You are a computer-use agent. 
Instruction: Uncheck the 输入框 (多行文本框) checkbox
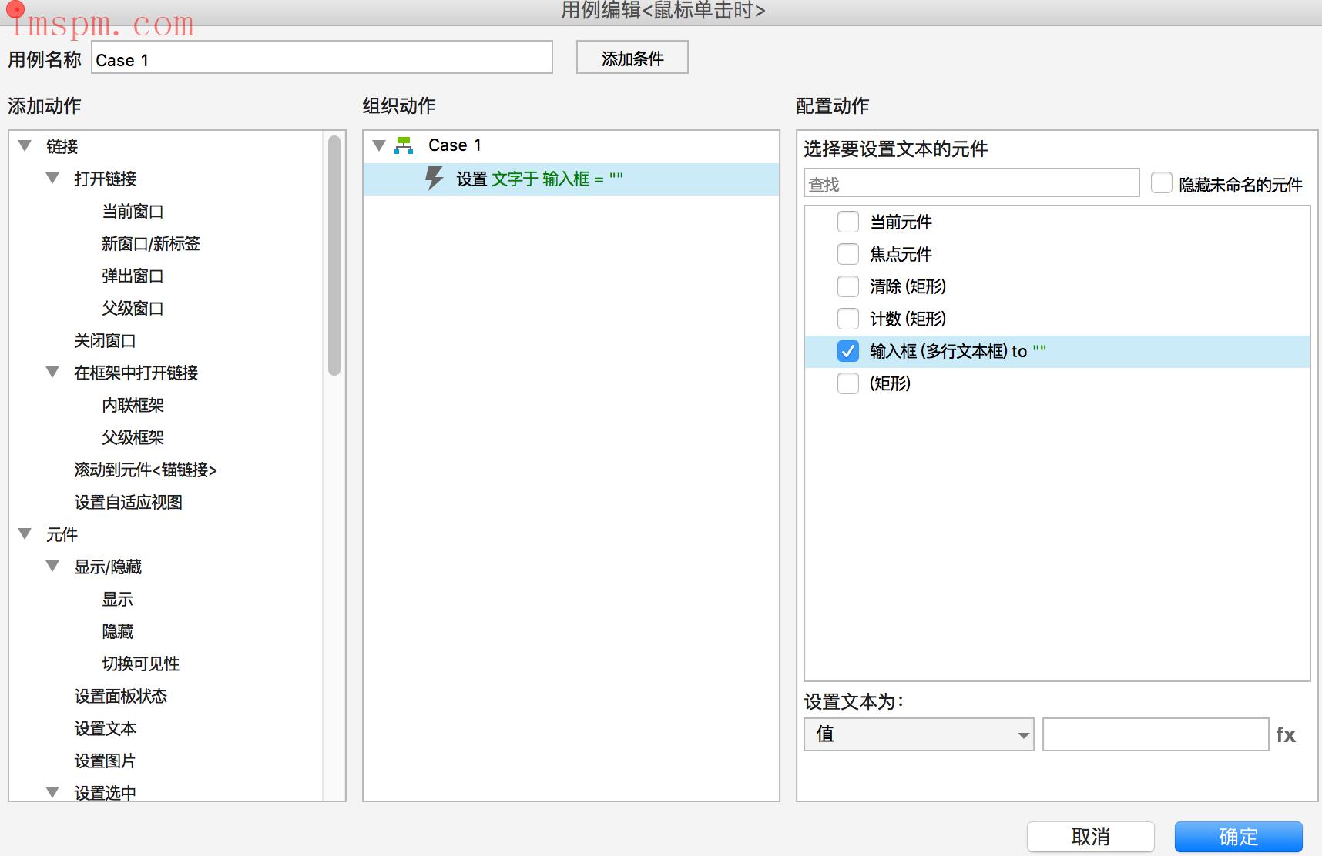(x=848, y=351)
